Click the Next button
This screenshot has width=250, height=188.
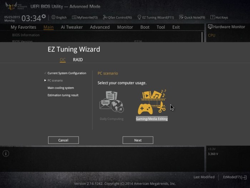(138, 140)
